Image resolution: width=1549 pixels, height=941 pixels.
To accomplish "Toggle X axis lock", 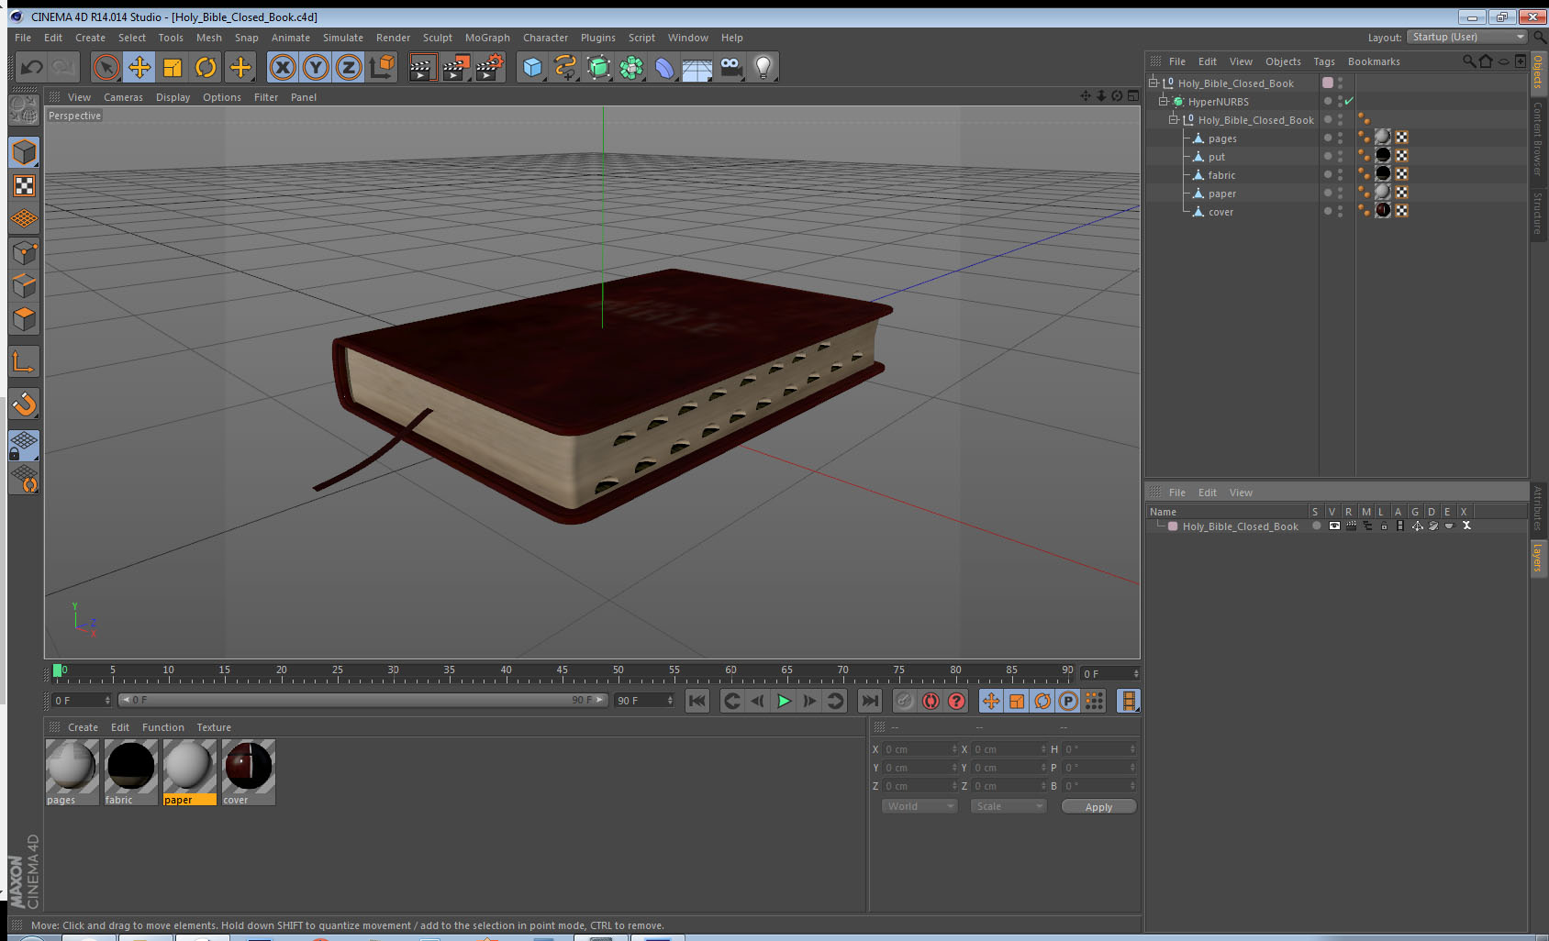I will (x=283, y=67).
